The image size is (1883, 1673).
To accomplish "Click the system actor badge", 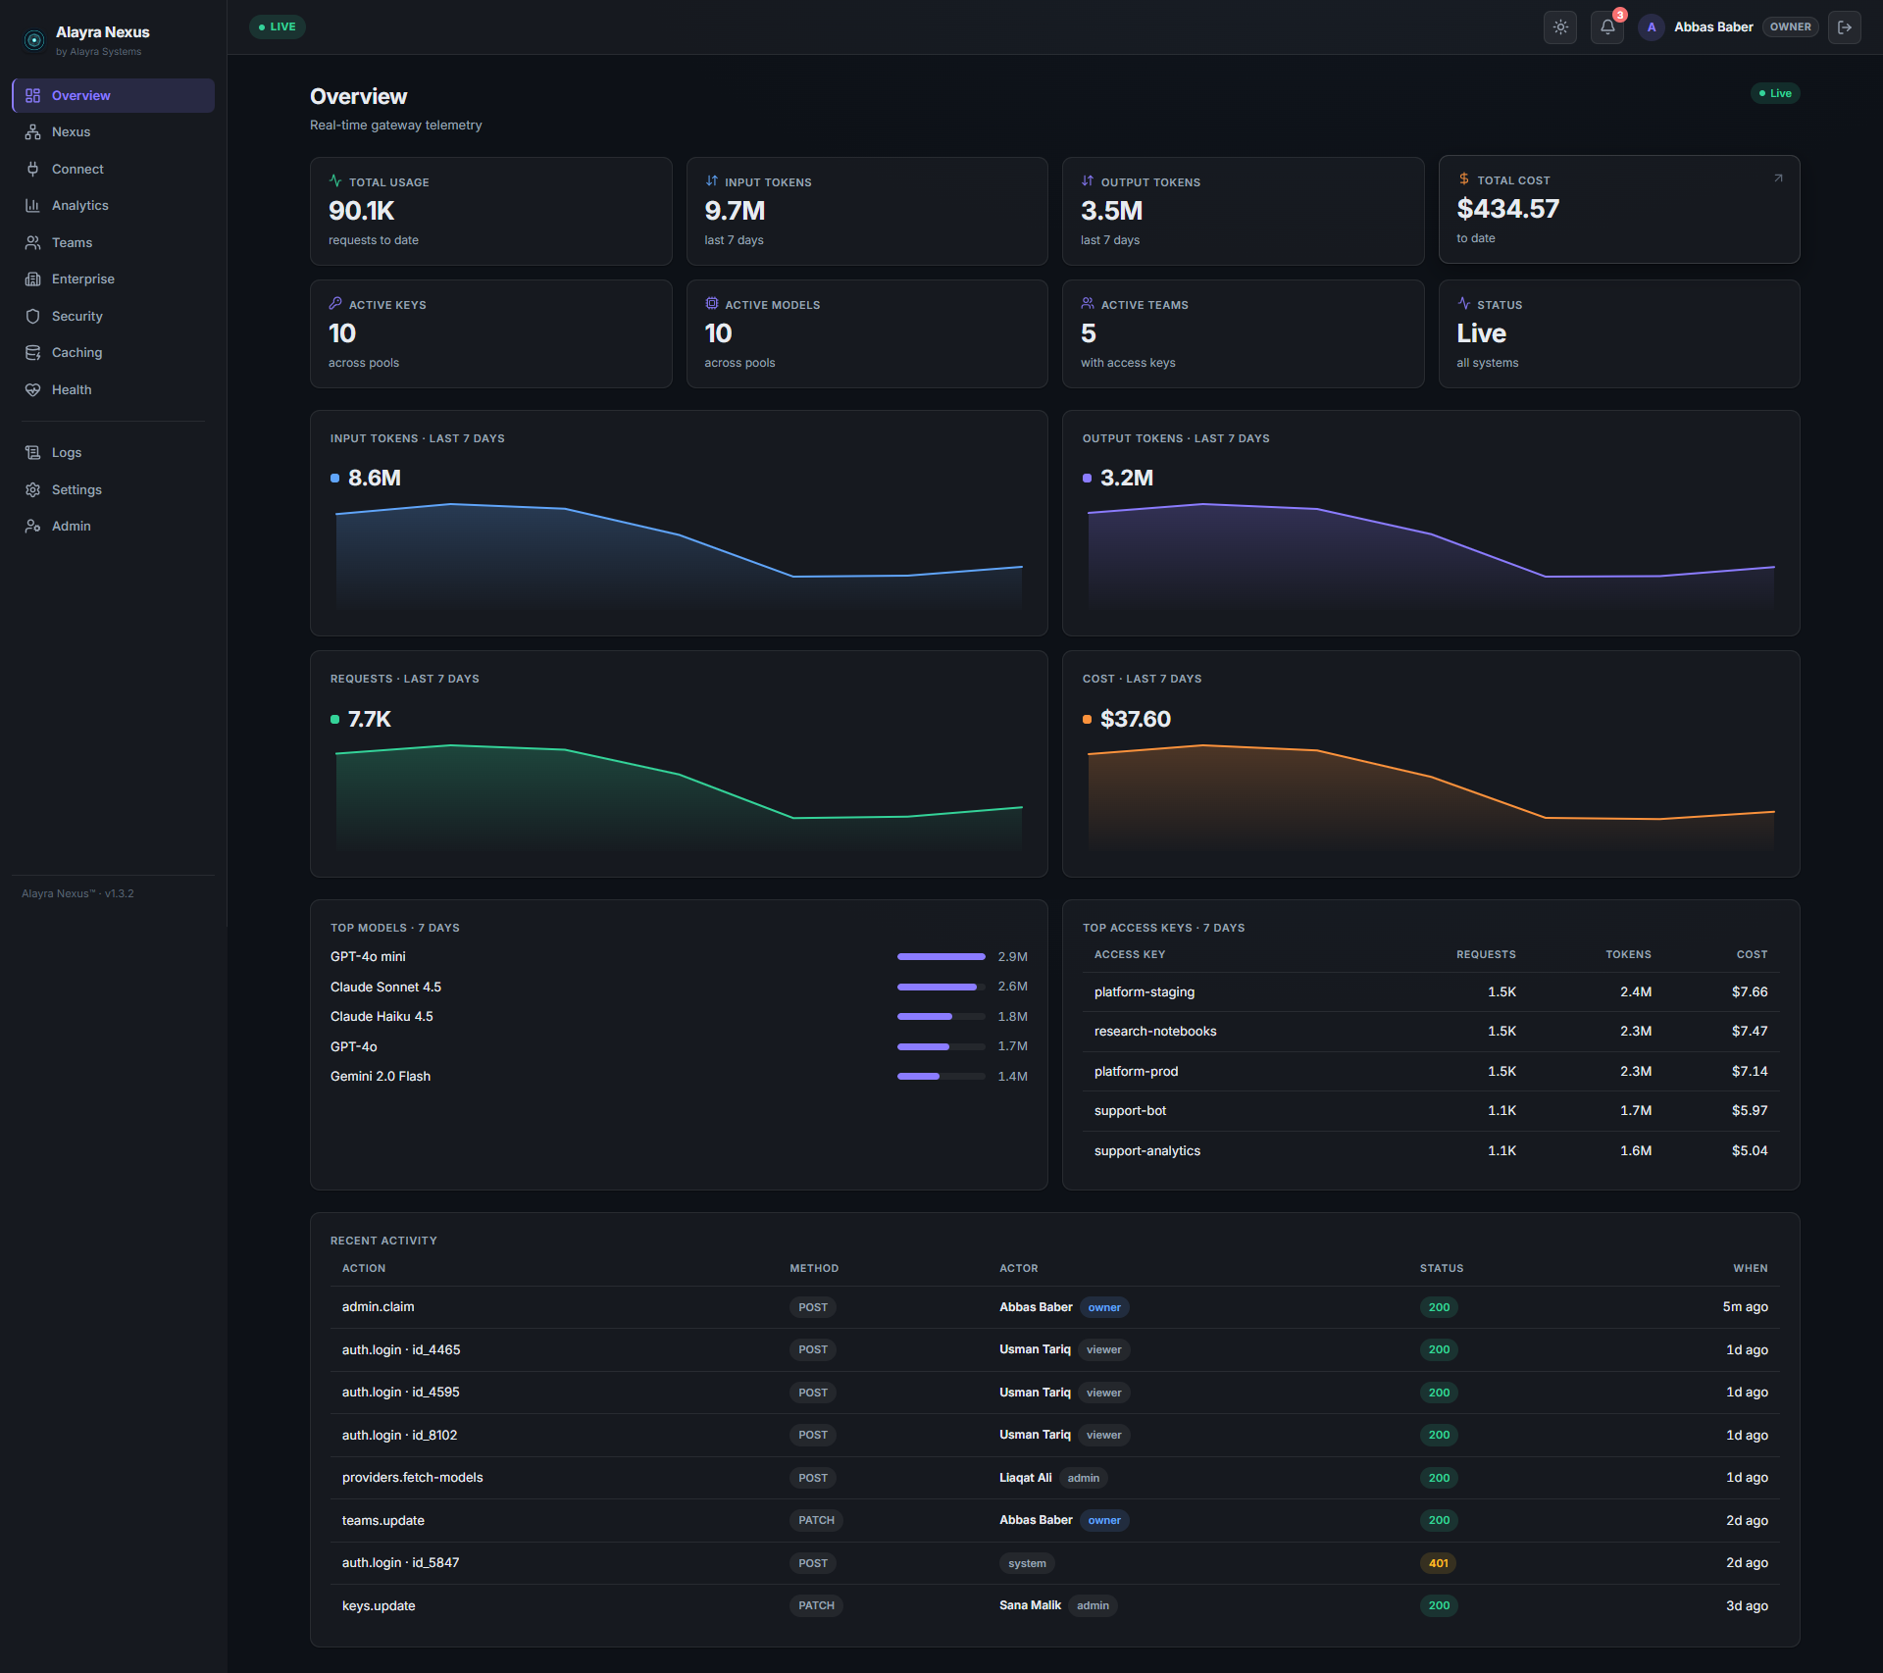I will (x=1027, y=1563).
